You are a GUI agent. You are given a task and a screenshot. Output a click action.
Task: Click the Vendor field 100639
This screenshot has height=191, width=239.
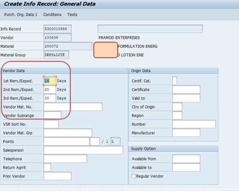click(x=57, y=38)
